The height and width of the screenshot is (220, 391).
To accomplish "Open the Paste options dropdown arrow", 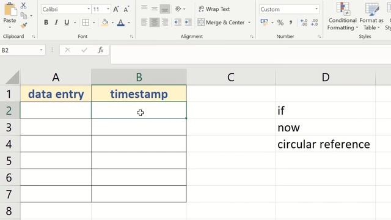I will pyautogui.click(x=10, y=28).
